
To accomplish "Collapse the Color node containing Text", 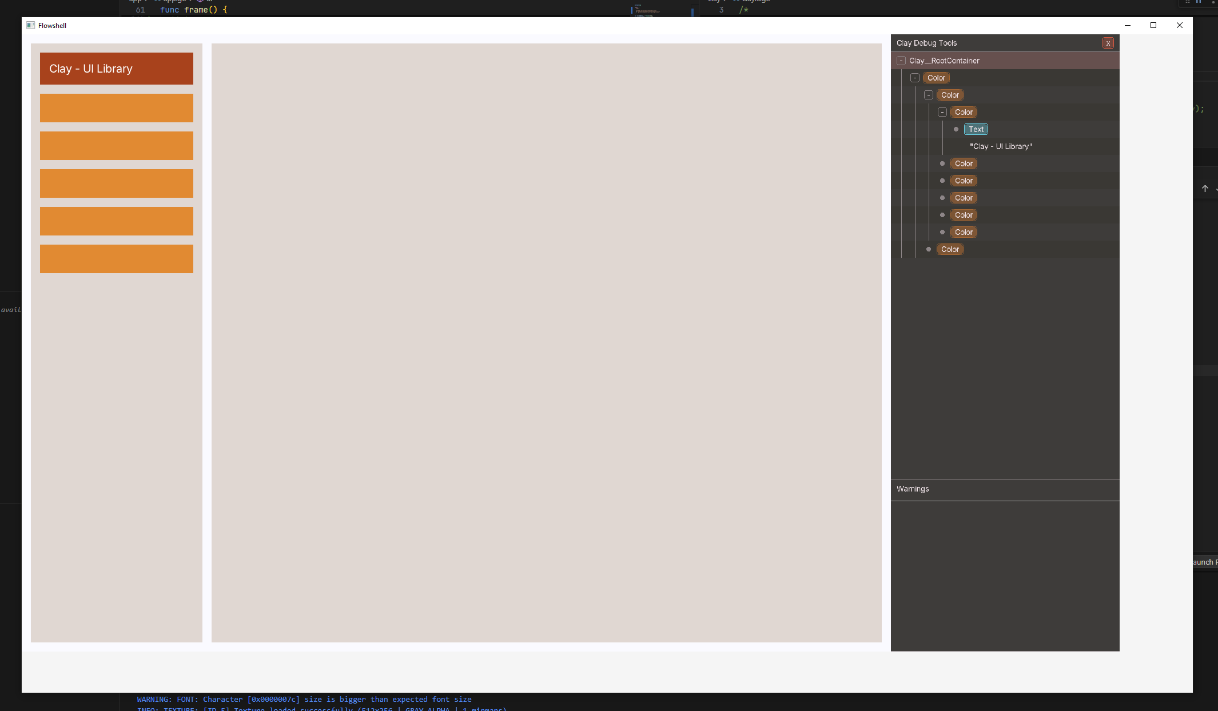I will pos(942,112).
